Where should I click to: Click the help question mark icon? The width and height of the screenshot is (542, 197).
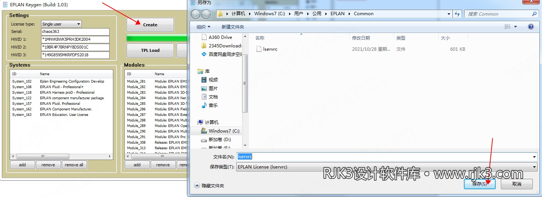click(x=531, y=27)
